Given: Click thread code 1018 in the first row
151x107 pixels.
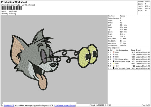Looking at the screenshot, I should coord(133,52).
